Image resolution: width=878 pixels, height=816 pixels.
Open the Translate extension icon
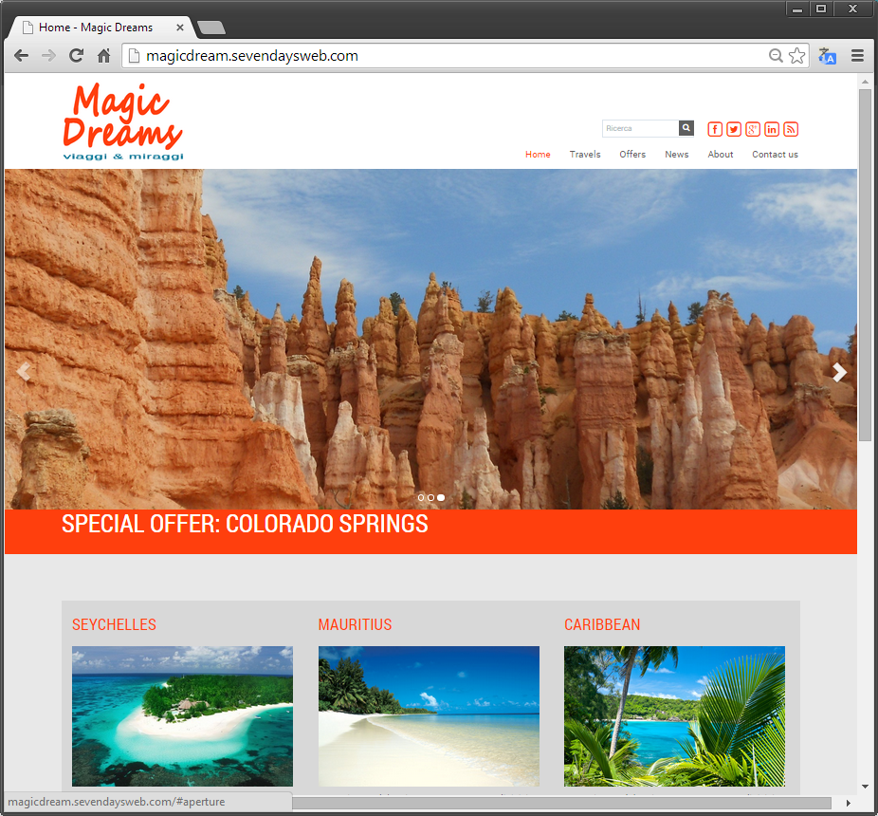(x=827, y=56)
